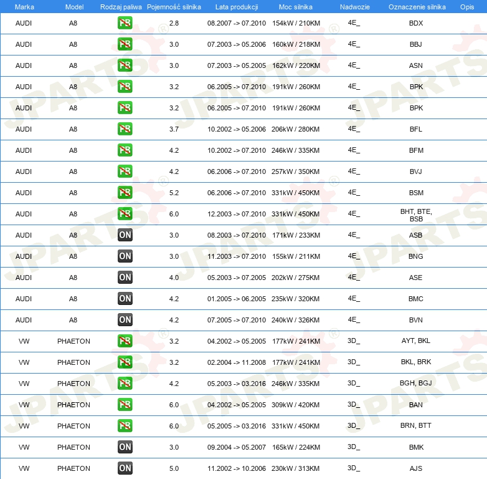Click the Oznaczenie silnika column header
Screen dimensions: 487x479
click(x=417, y=7)
